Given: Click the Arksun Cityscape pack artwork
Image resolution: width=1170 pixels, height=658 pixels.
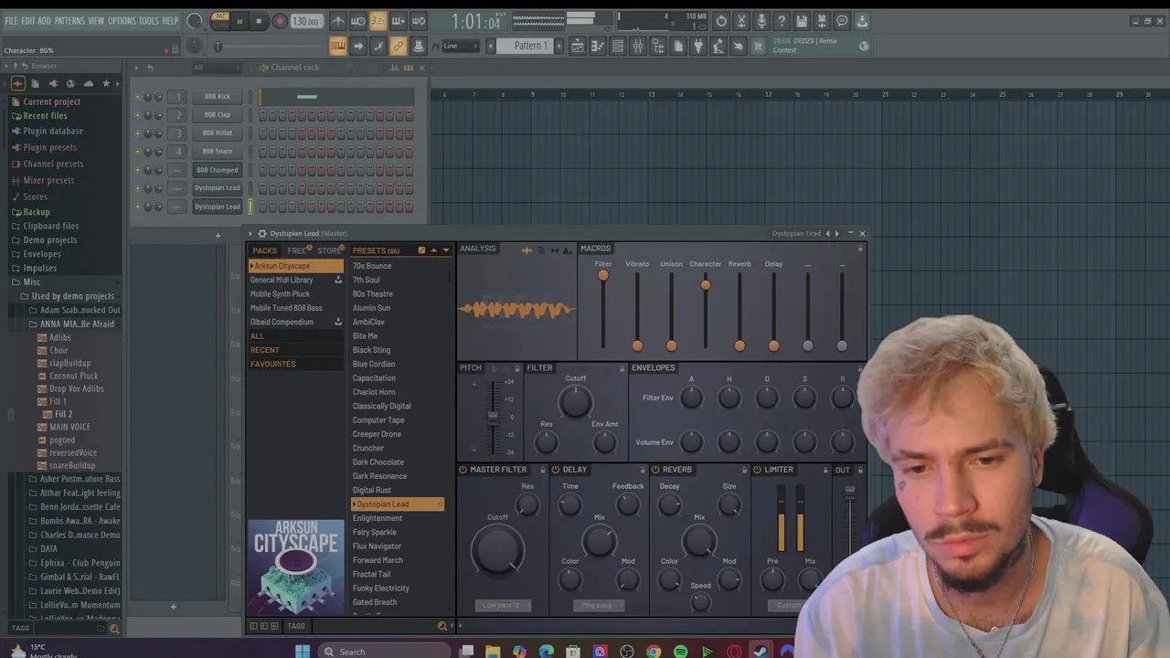Looking at the screenshot, I should click(x=296, y=567).
